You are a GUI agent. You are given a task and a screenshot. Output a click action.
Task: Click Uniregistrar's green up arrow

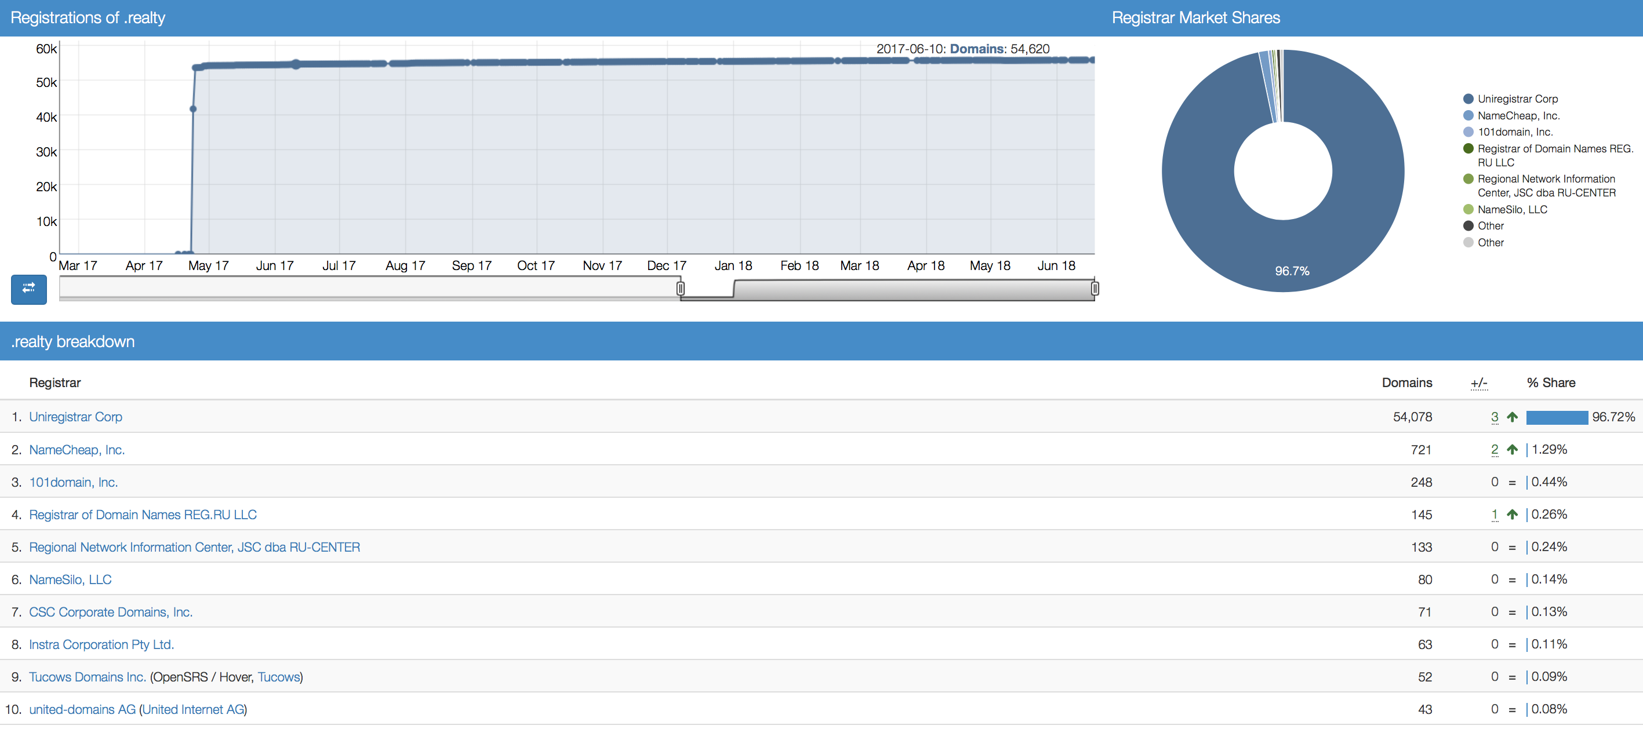1511,417
